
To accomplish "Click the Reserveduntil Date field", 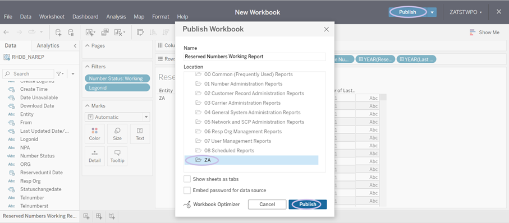I will 41,173.
